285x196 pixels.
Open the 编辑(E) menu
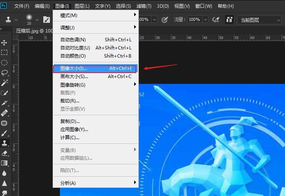point(42,6)
